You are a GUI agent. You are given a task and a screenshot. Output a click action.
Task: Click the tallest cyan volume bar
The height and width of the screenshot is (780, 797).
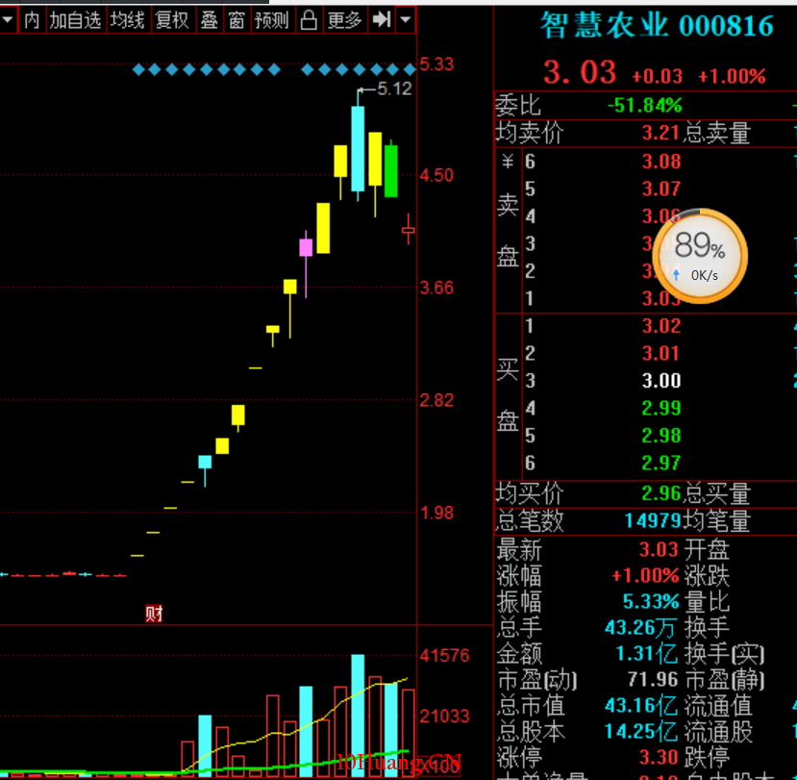358,716
